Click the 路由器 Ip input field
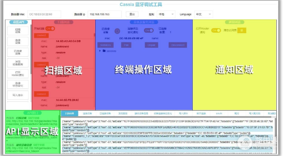 click(105, 14)
